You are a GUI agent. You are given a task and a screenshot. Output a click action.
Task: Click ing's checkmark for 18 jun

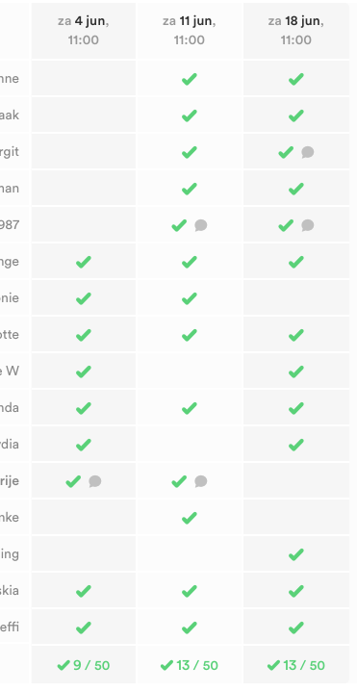296,554
